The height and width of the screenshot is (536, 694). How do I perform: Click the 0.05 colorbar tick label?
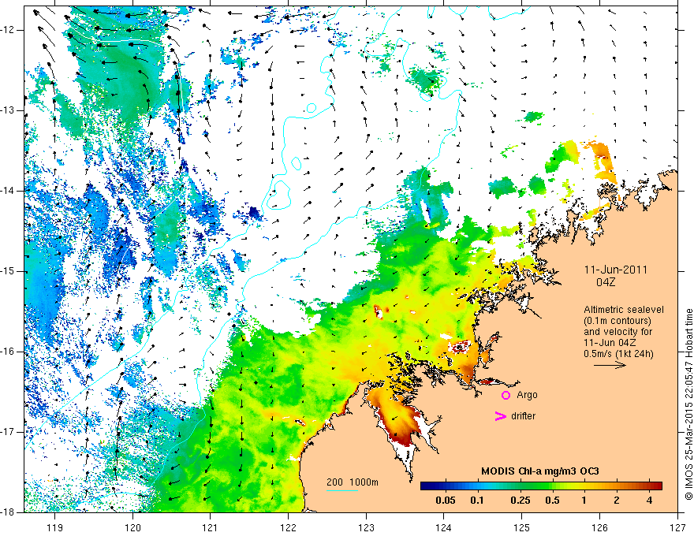[446, 501]
